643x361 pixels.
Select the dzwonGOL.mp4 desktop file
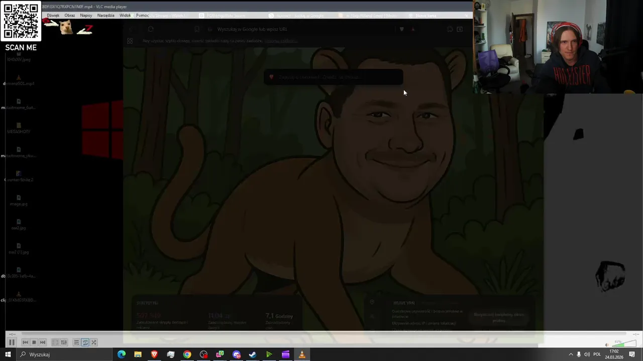tap(19, 80)
